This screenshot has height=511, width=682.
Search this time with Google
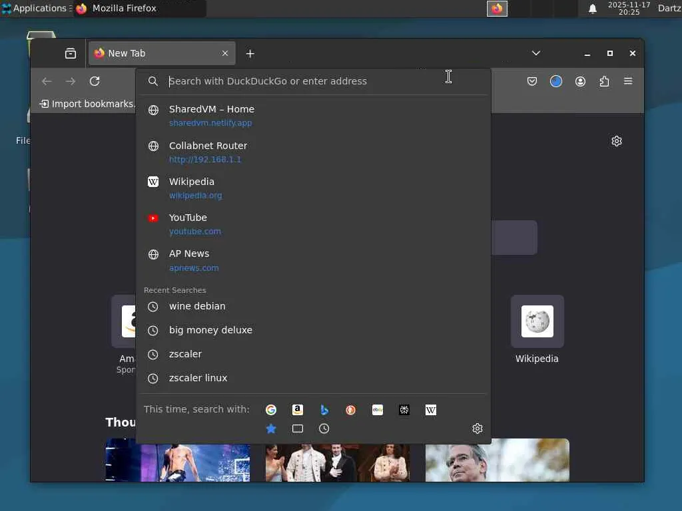coord(271,410)
